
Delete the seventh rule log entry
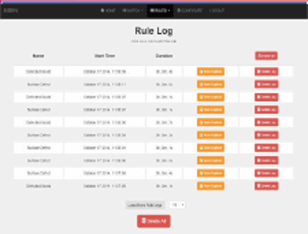pyautogui.click(x=266, y=148)
